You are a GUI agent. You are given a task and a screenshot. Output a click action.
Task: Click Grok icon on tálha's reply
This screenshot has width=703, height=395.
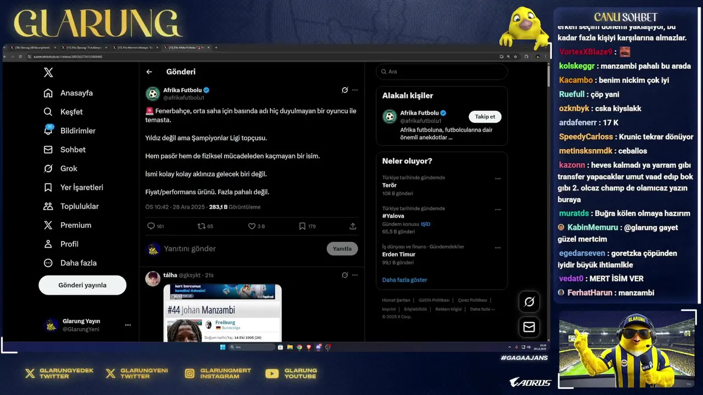(344, 275)
